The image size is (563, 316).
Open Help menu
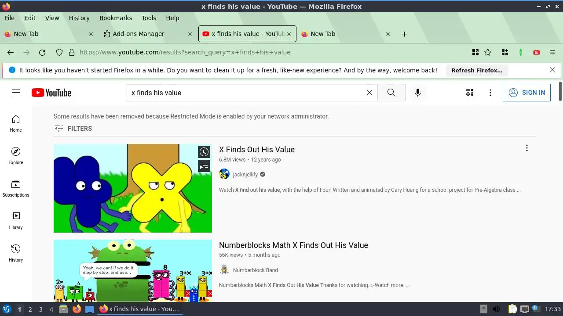coord(172,18)
